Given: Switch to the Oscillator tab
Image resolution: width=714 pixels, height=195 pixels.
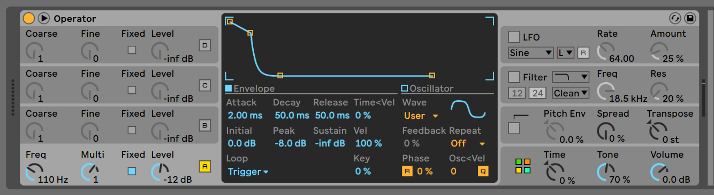Looking at the screenshot, I should [x=427, y=88].
